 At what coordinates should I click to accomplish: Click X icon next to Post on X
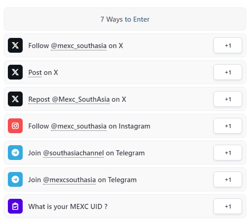coord(15,72)
